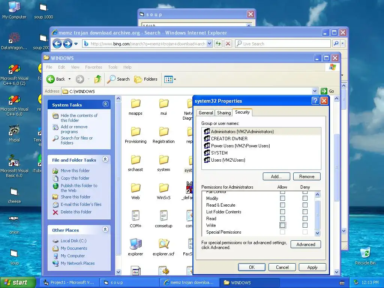Select srchasst folder

[135, 163]
